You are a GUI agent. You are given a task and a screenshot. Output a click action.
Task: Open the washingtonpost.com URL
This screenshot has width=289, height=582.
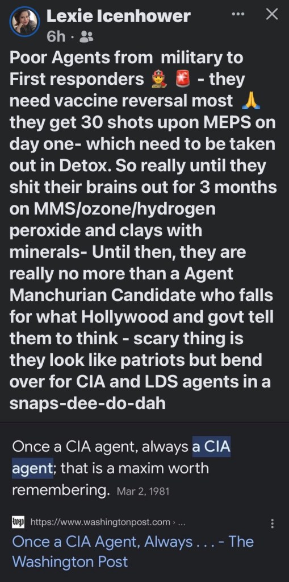(x=107, y=523)
